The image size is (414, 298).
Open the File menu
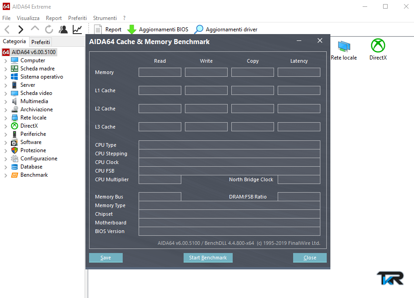pyautogui.click(x=6, y=18)
